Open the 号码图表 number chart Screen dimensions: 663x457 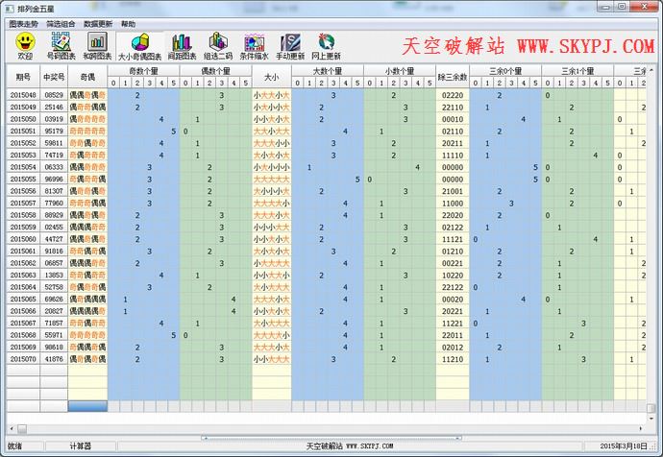click(x=61, y=44)
